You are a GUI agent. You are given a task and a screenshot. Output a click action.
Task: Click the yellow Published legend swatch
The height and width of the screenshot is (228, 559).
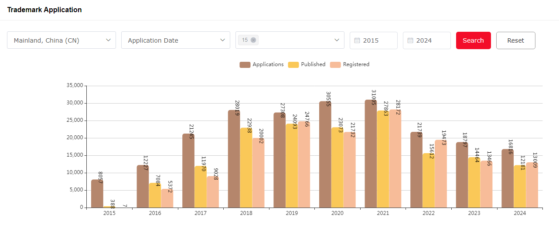293,65
